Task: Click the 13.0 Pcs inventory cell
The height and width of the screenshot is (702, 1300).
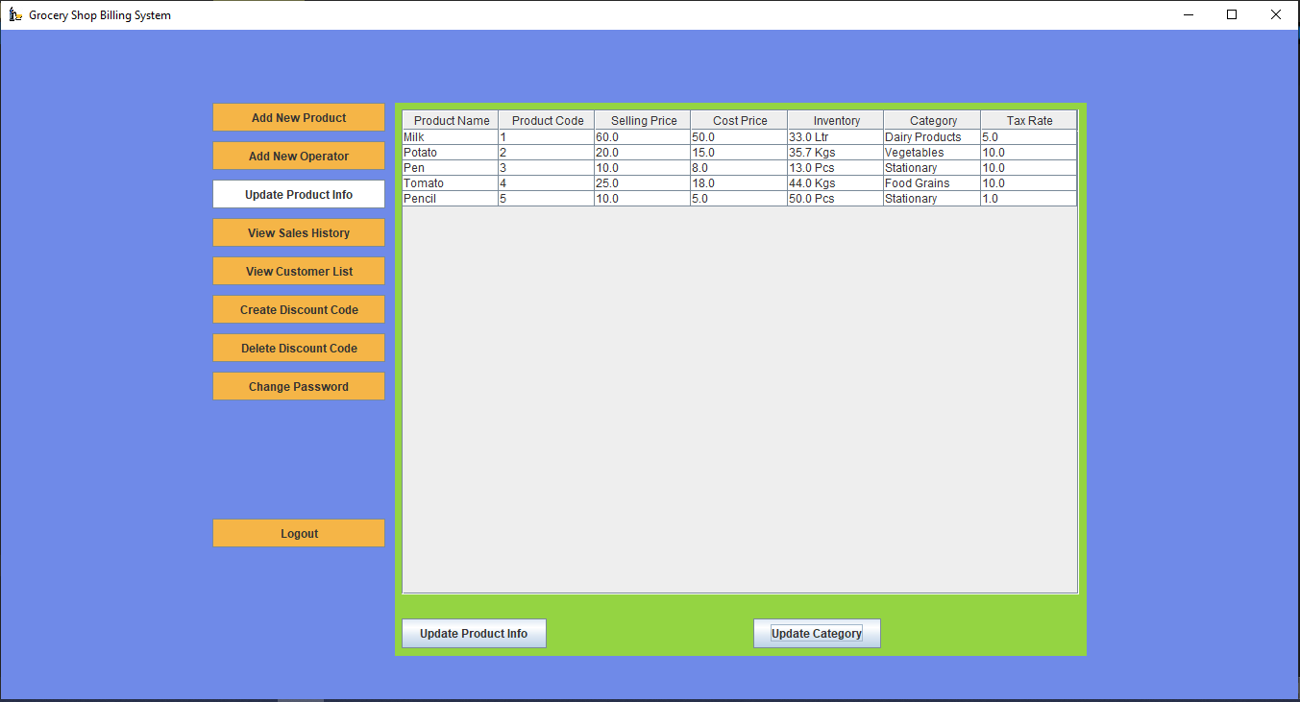Action: 836,168
